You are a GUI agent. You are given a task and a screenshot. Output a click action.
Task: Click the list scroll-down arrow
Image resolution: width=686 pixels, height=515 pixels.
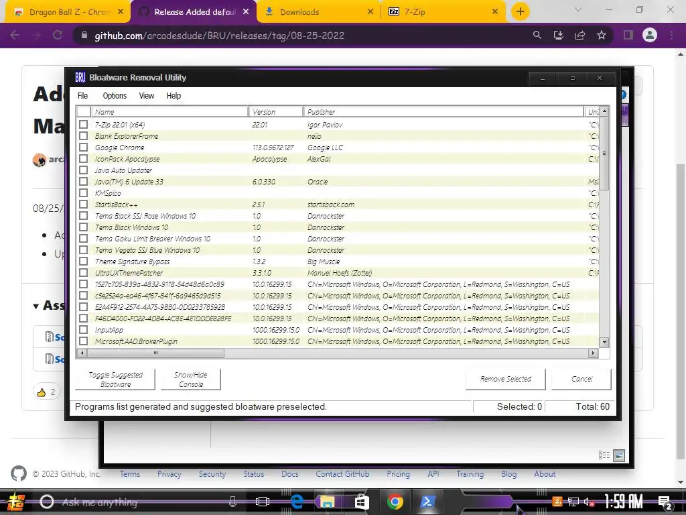point(605,342)
